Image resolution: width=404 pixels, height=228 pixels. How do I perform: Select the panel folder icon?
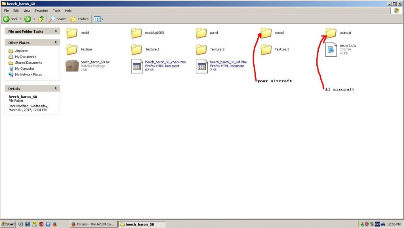coord(201,33)
